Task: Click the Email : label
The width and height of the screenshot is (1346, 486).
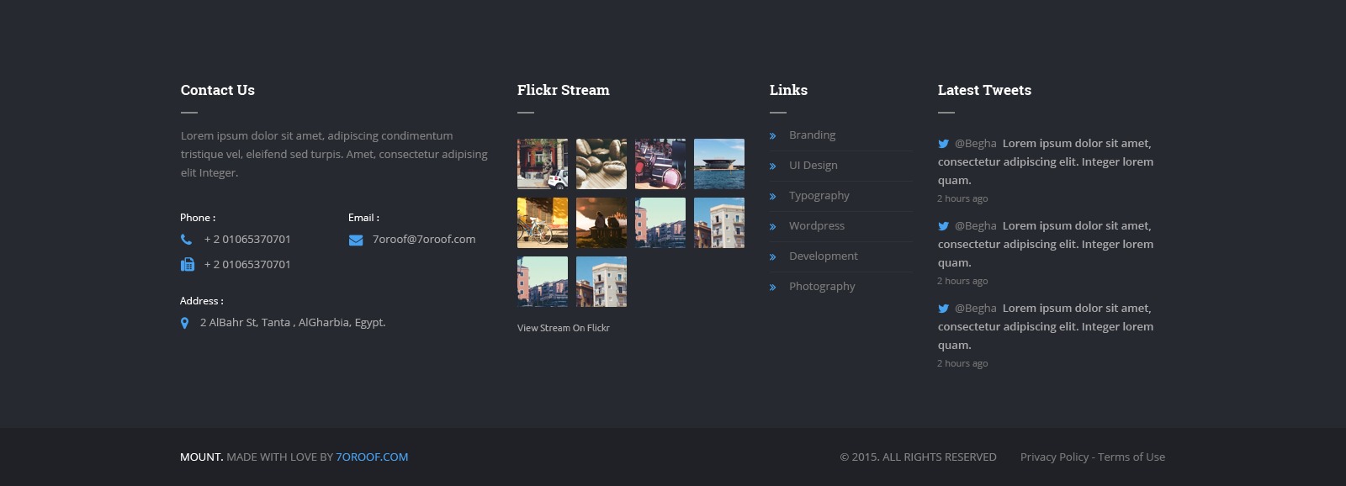Action: 363,218
